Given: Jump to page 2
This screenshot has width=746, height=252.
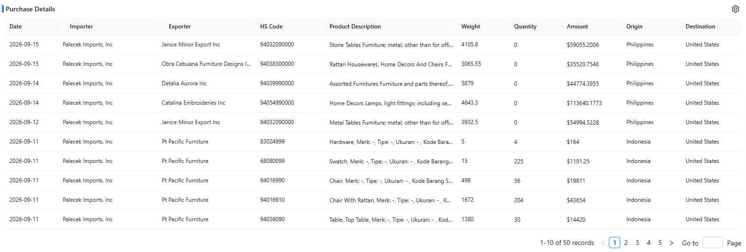Looking at the screenshot, I should 626,243.
